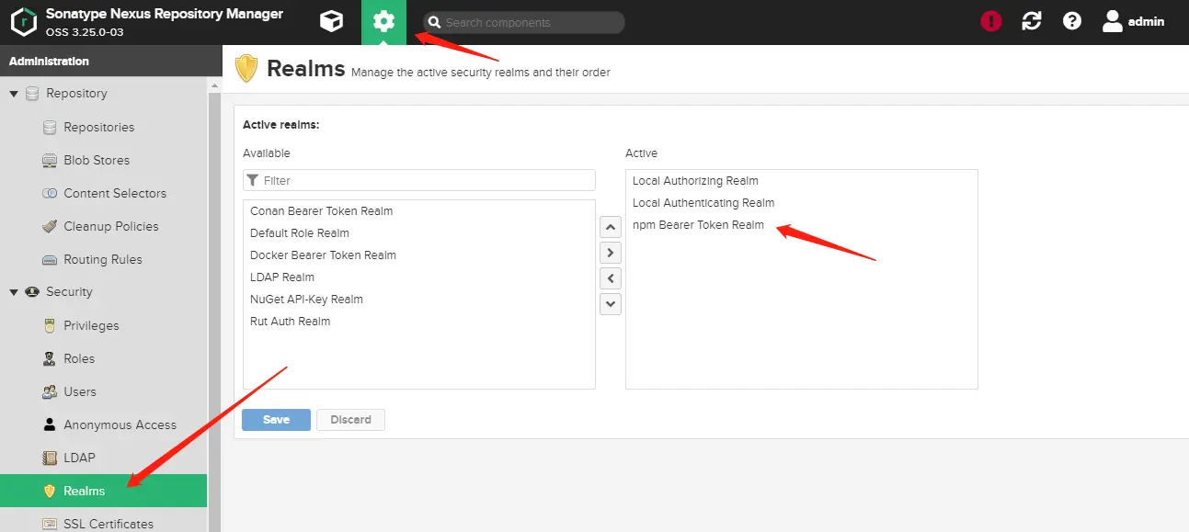Collapse the Repository tree section
The width and height of the screenshot is (1189, 532).
[13, 94]
